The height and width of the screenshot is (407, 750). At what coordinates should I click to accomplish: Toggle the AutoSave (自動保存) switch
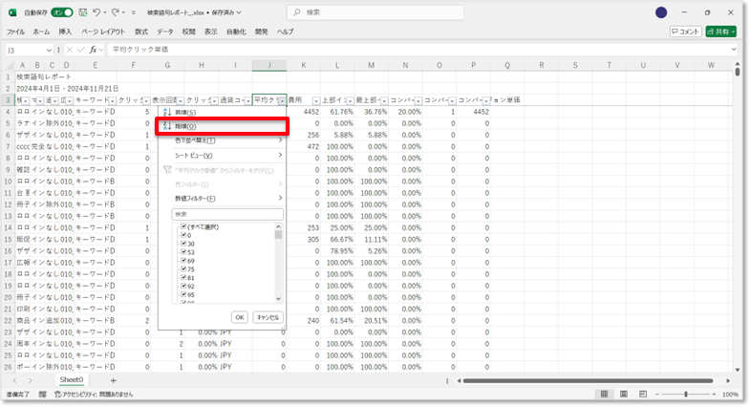[60, 12]
